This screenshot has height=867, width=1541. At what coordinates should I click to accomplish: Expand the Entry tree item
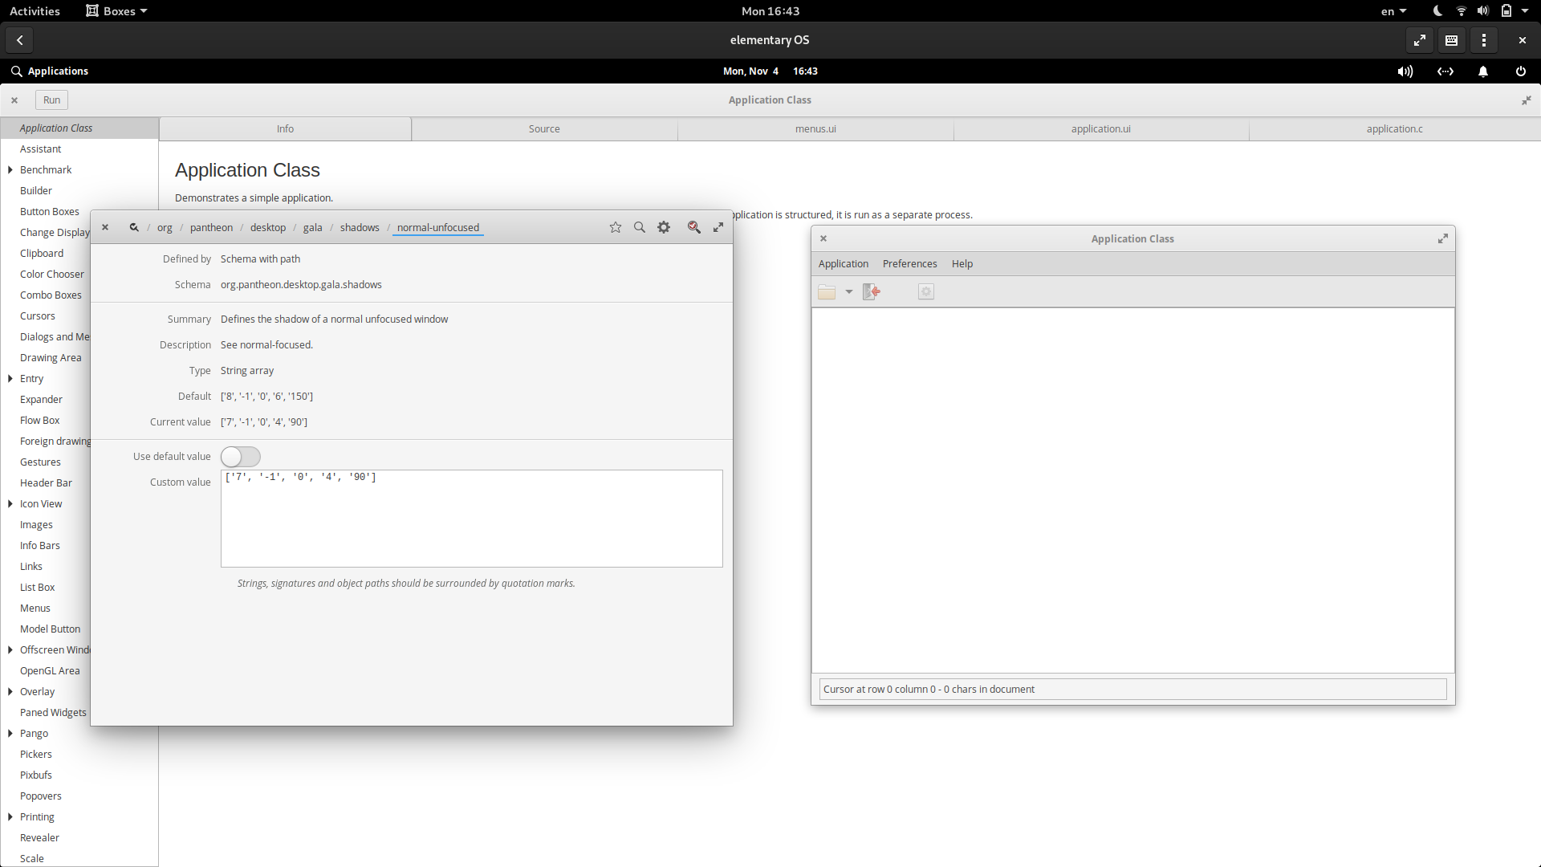[x=10, y=379]
